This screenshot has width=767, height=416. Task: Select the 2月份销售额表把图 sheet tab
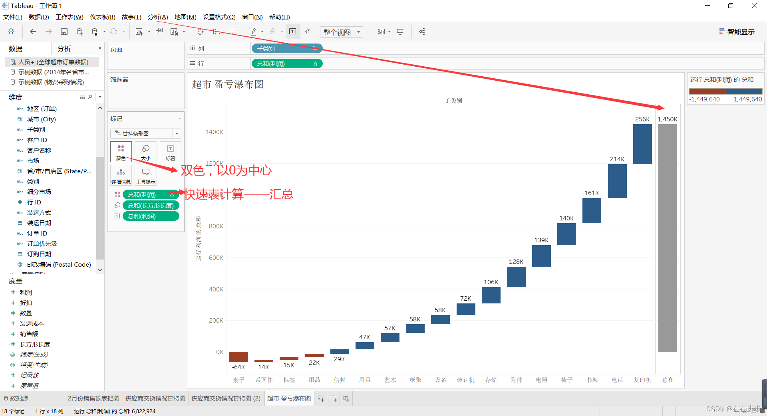click(93, 398)
